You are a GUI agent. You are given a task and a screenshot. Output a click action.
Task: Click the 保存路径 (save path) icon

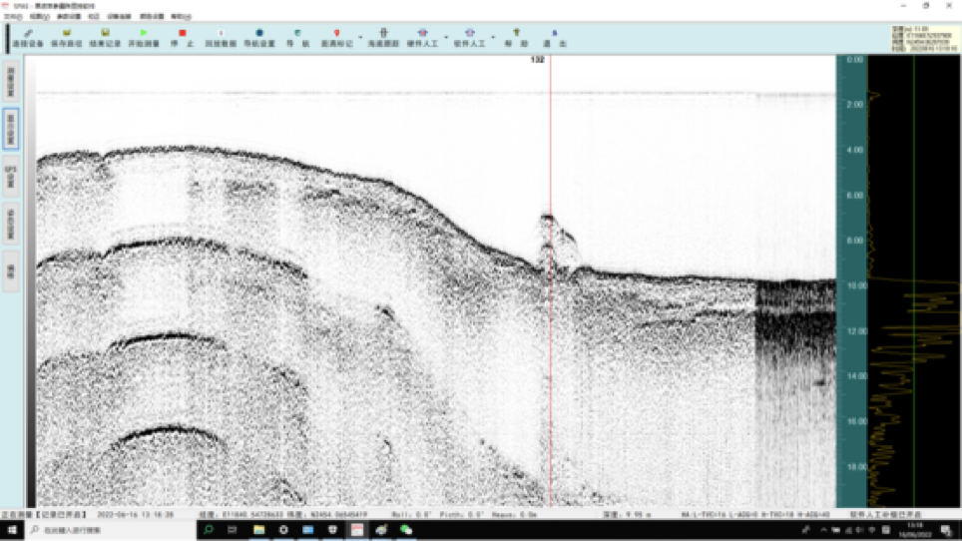66,38
